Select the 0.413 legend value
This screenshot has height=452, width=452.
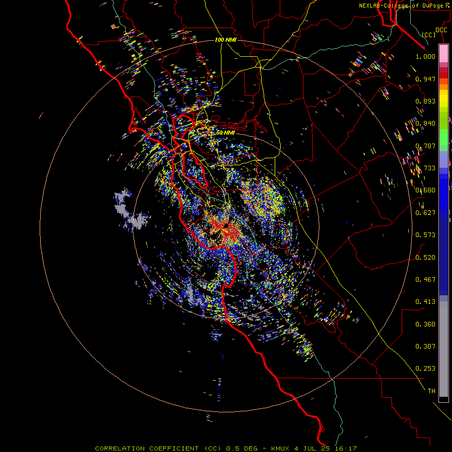pyautogui.click(x=425, y=302)
